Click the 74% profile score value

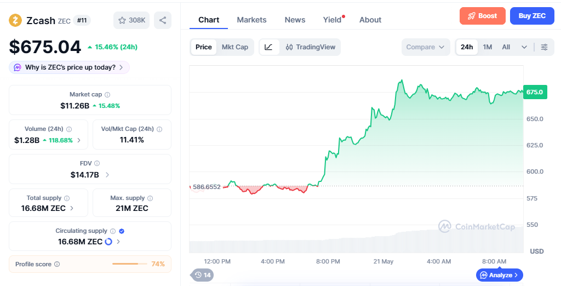click(158, 264)
